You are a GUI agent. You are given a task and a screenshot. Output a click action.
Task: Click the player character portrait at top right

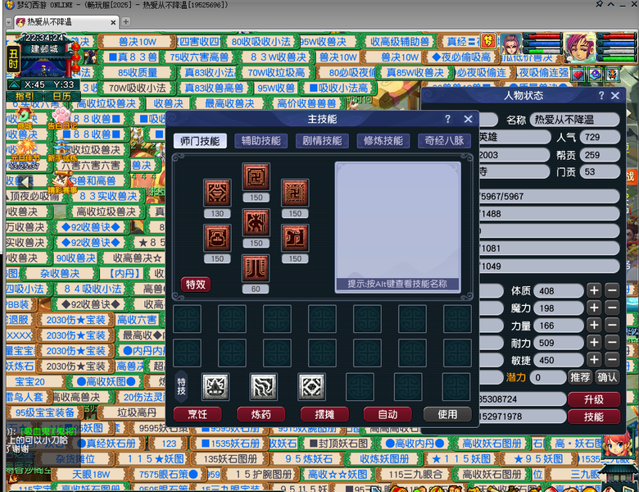click(x=580, y=48)
